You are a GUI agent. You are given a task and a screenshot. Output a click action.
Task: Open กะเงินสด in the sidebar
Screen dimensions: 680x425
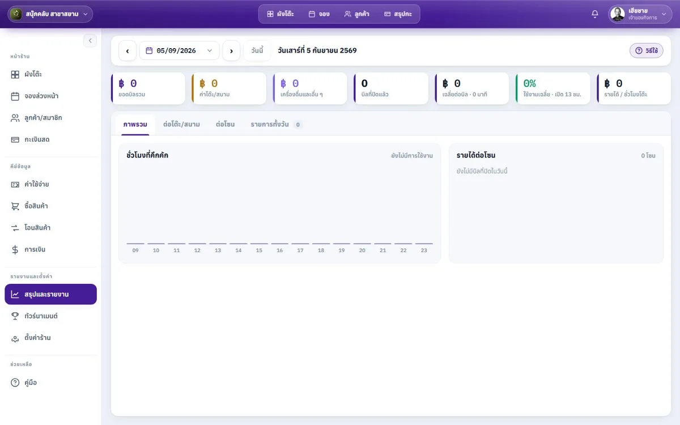(x=50, y=139)
